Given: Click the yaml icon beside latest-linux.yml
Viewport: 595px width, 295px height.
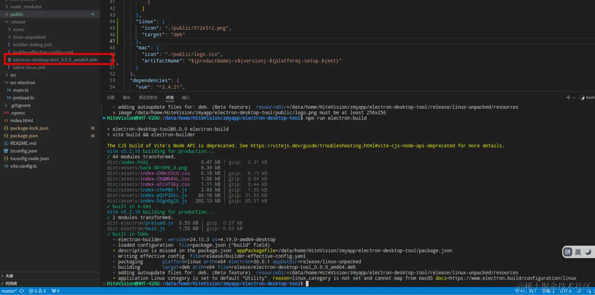Looking at the screenshot, I should (x=9, y=67).
